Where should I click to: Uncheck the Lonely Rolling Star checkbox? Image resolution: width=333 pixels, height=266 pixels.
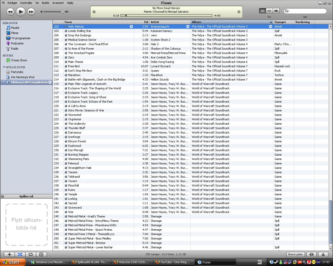point(66,31)
